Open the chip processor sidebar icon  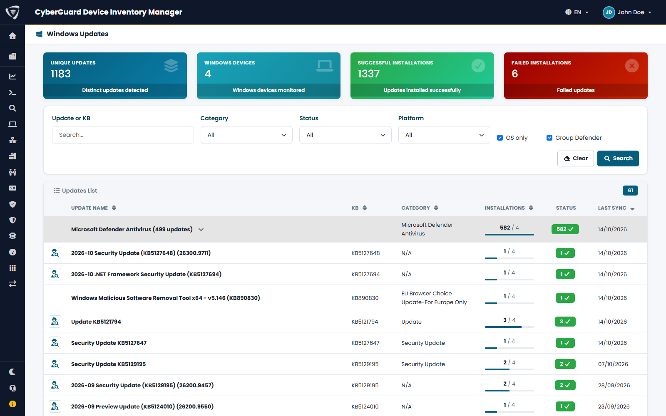pos(12,236)
